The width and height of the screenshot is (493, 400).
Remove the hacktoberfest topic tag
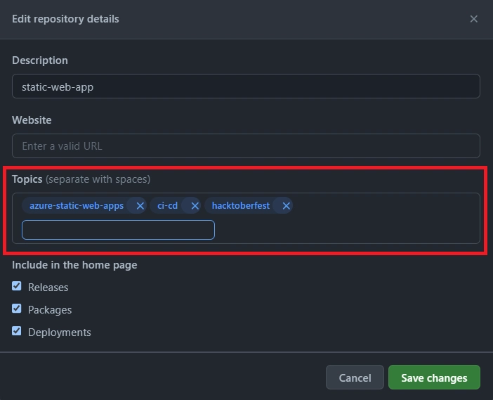click(286, 206)
